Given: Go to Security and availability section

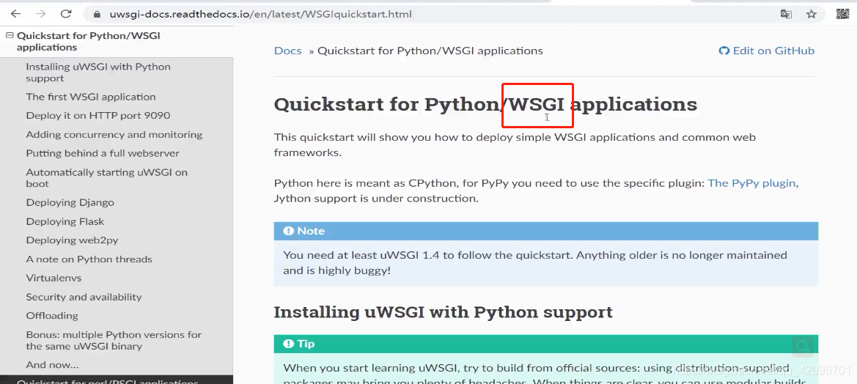Looking at the screenshot, I should 84,297.
